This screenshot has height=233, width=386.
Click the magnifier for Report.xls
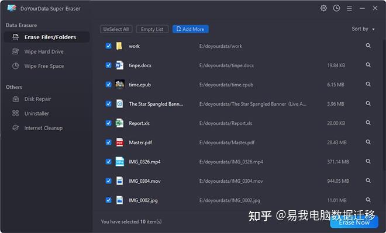(368, 123)
